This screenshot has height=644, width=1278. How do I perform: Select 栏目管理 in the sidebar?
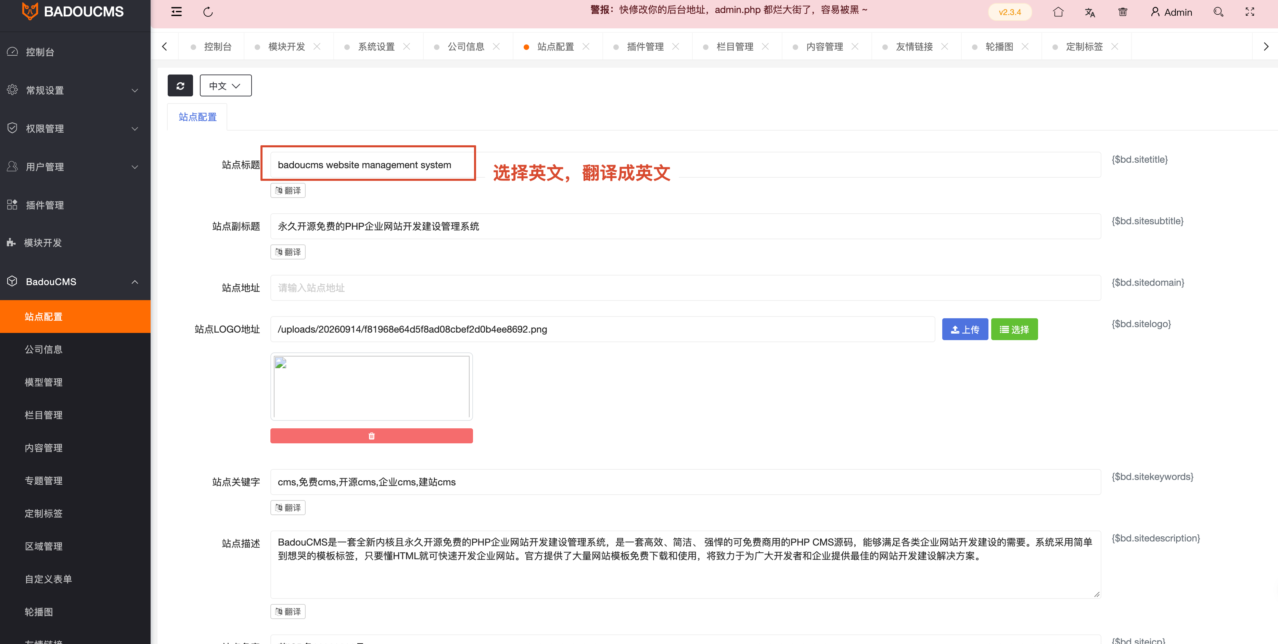(75, 415)
